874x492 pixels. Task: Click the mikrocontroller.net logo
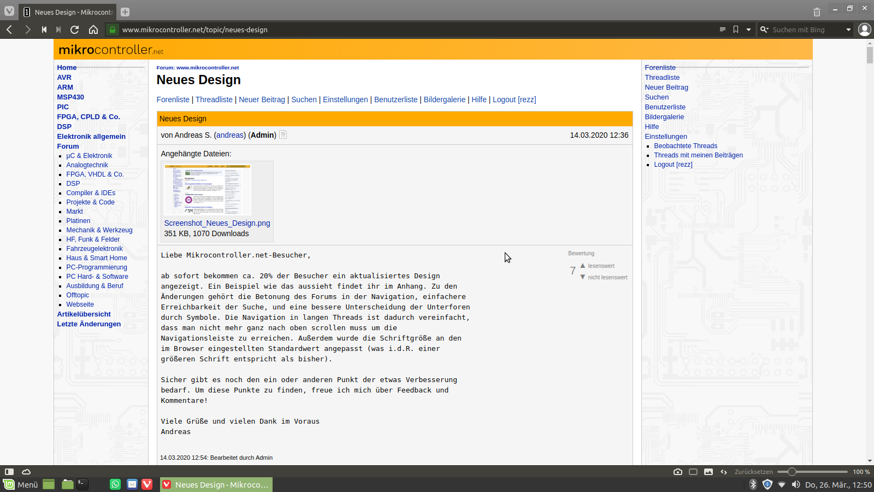[x=111, y=50]
